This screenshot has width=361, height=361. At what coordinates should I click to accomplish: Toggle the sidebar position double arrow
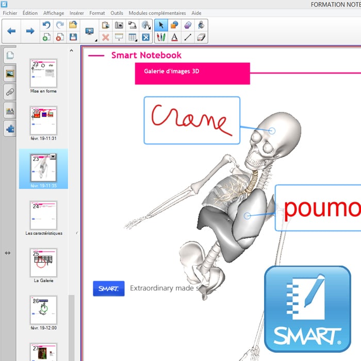[x=8, y=253]
